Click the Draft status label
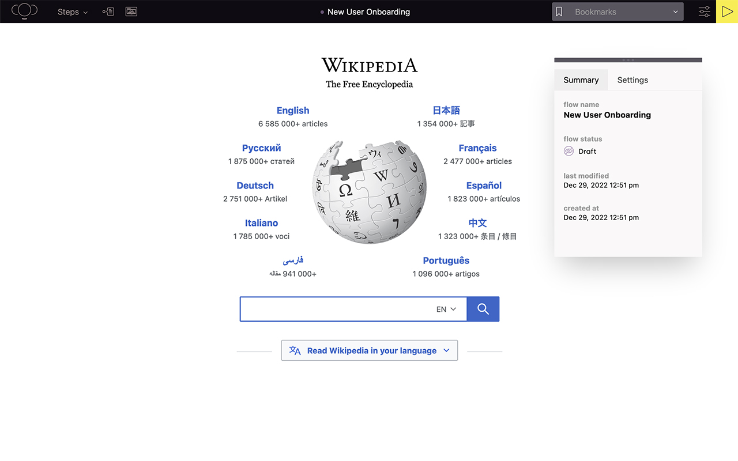Image resolution: width=738 pixels, height=461 pixels. [588, 151]
